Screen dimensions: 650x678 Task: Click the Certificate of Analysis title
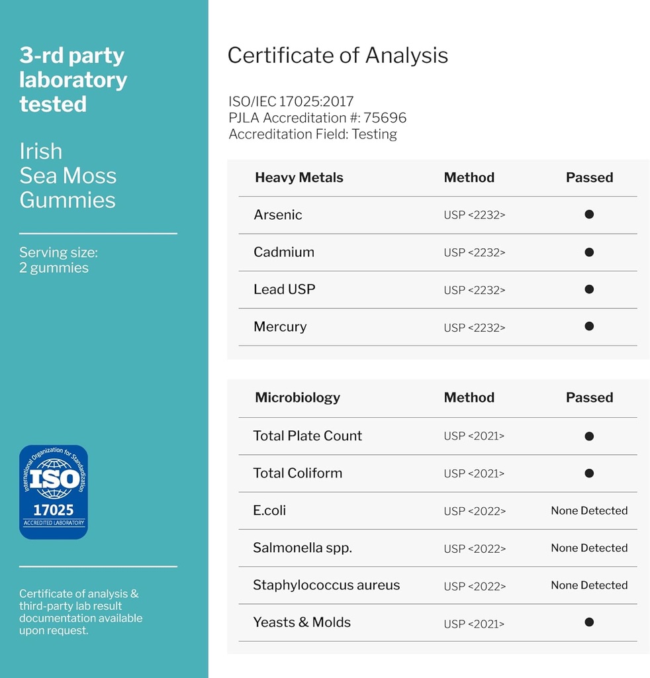(x=338, y=56)
